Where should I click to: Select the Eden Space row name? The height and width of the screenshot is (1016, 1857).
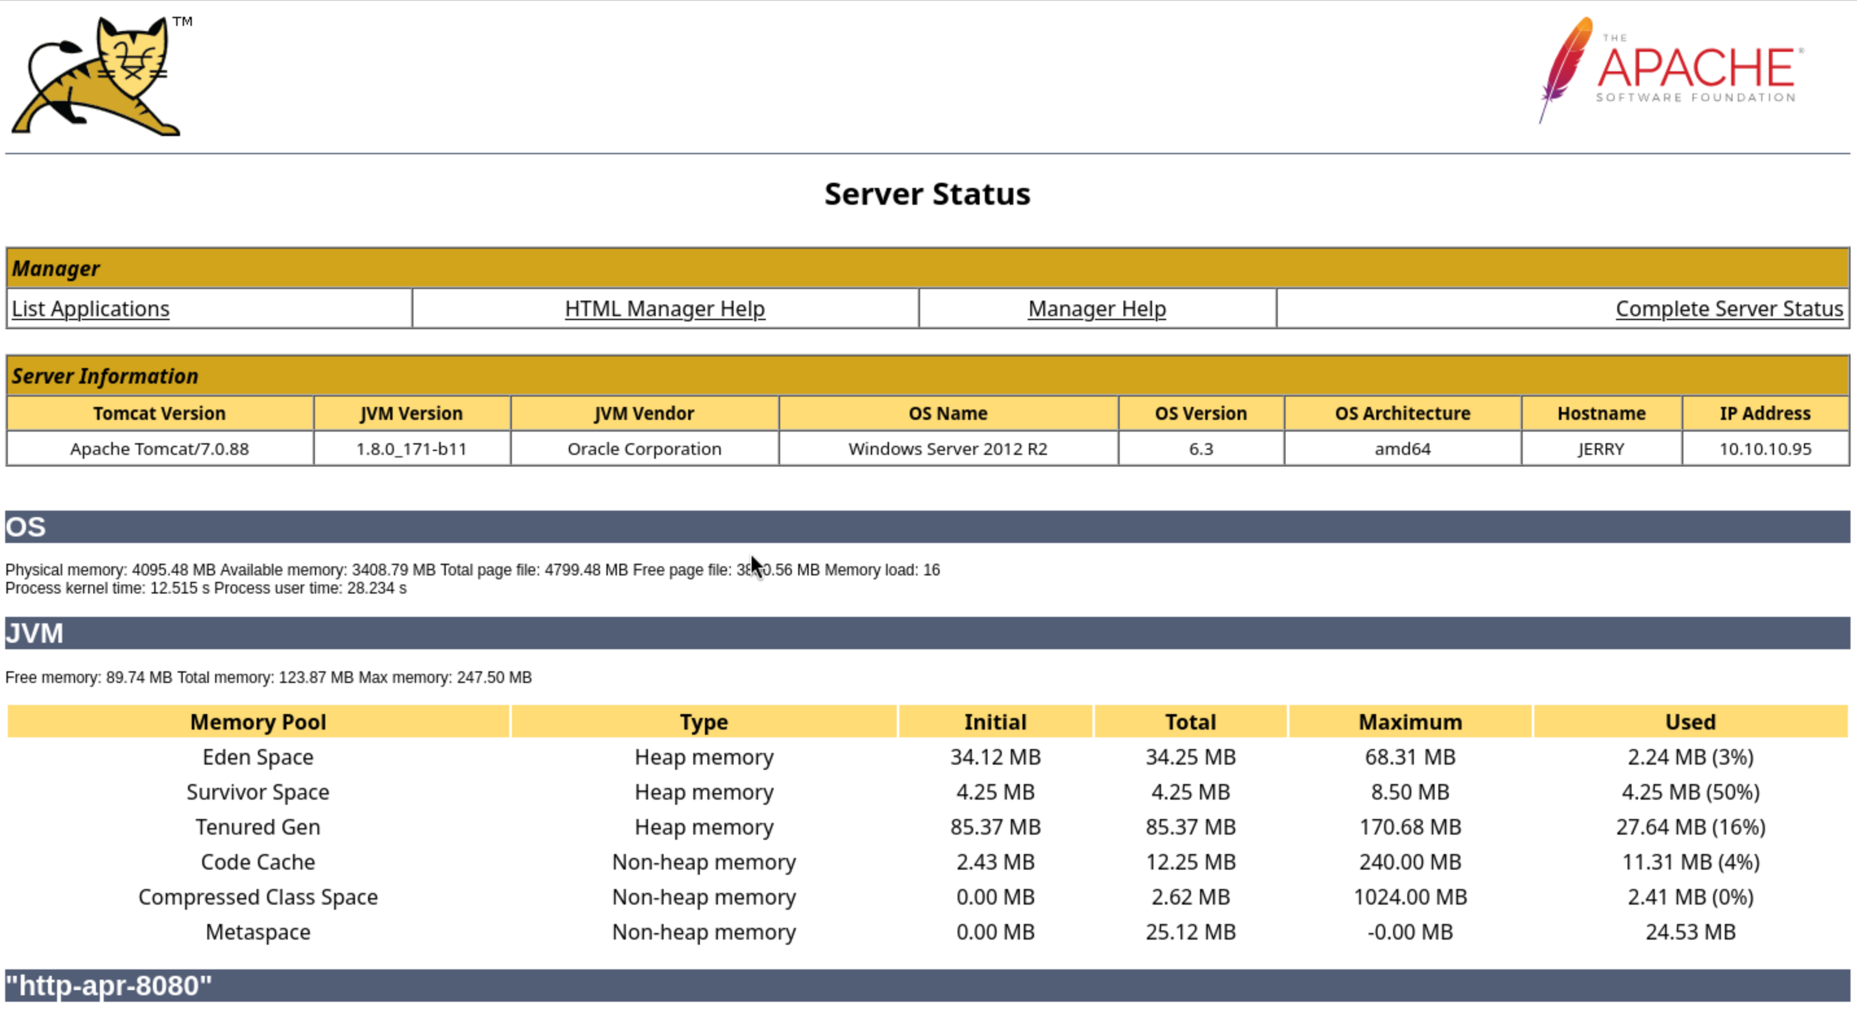coord(257,757)
